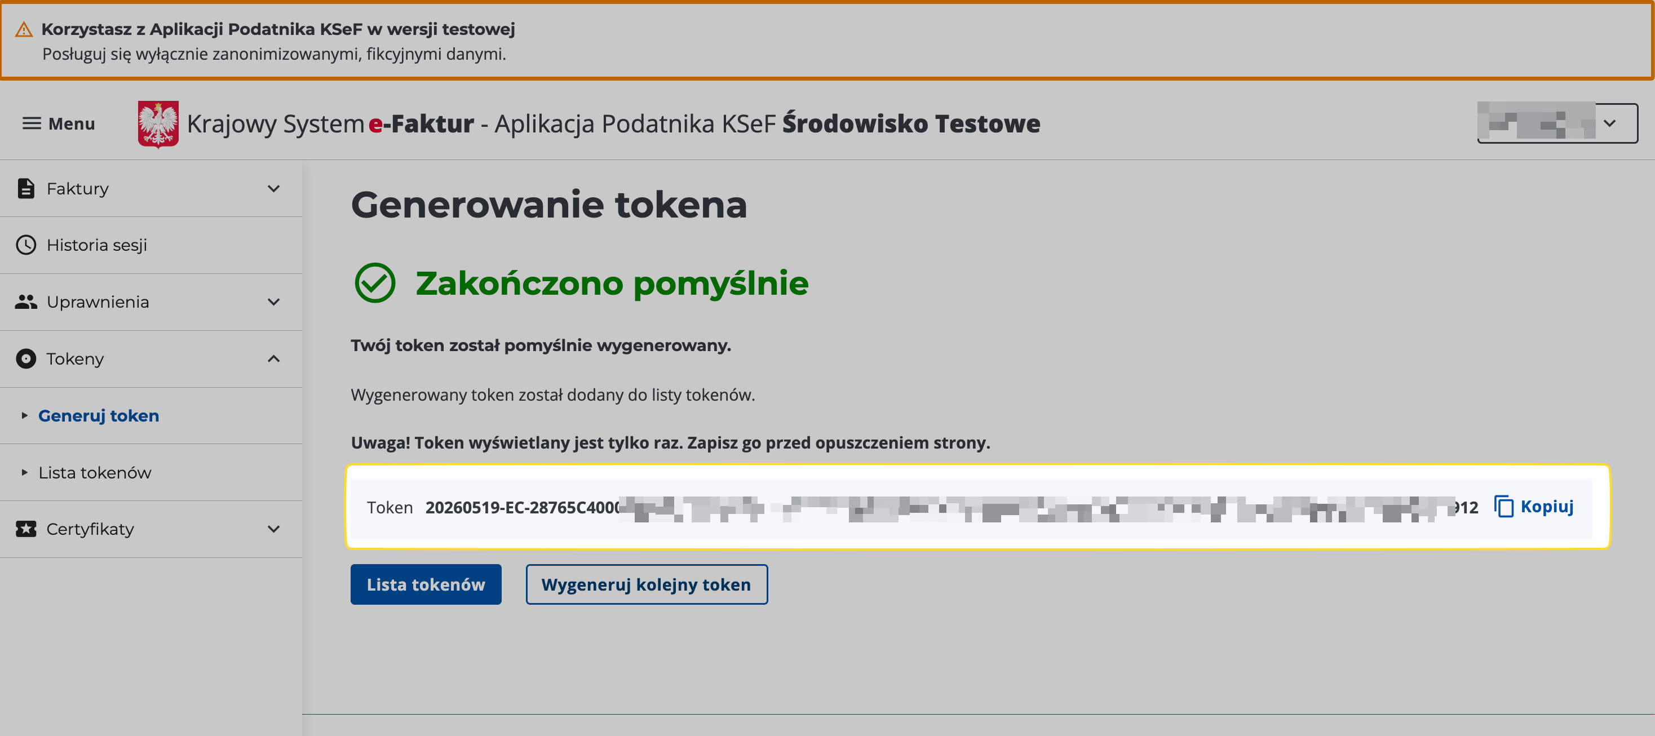The width and height of the screenshot is (1655, 736).
Task: Click Wygeneruj kolejny token button
Action: point(647,584)
